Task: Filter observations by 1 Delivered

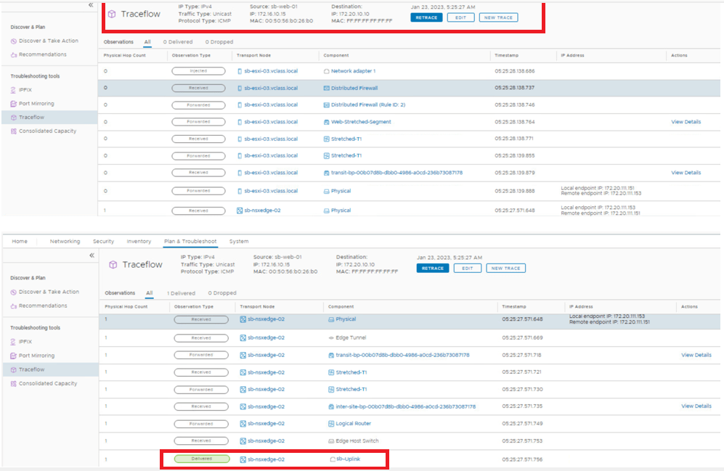Action: [x=181, y=293]
